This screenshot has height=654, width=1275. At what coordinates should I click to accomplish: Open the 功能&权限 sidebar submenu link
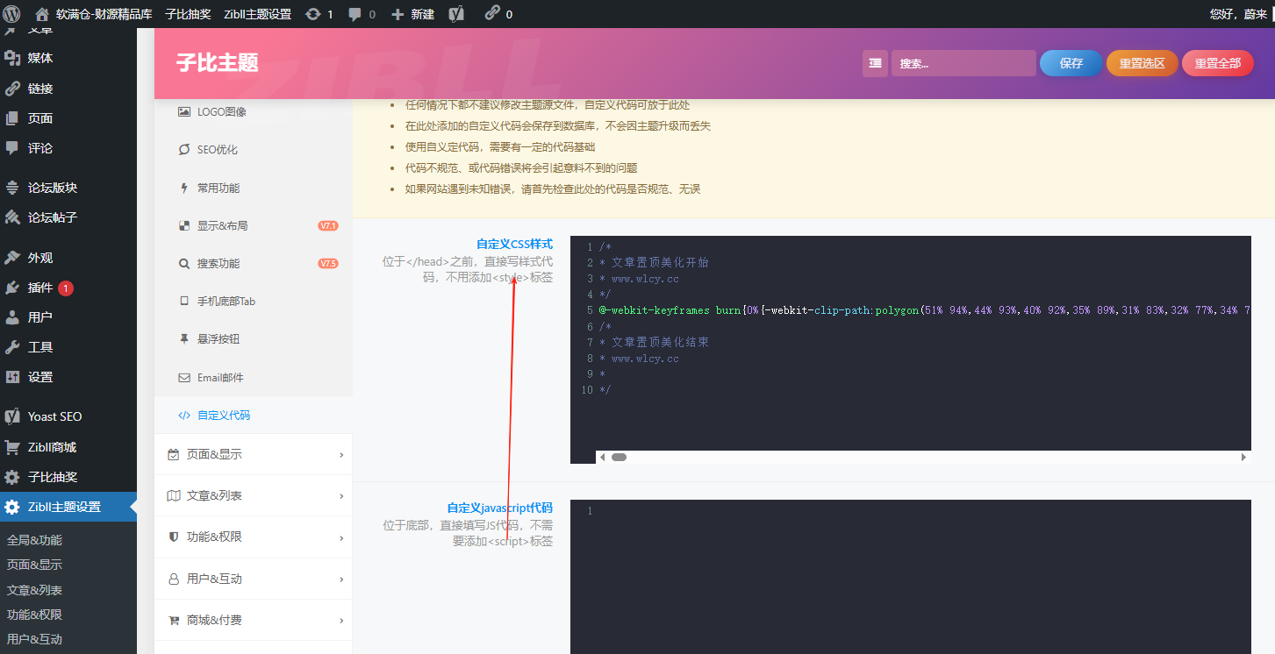[35, 615]
